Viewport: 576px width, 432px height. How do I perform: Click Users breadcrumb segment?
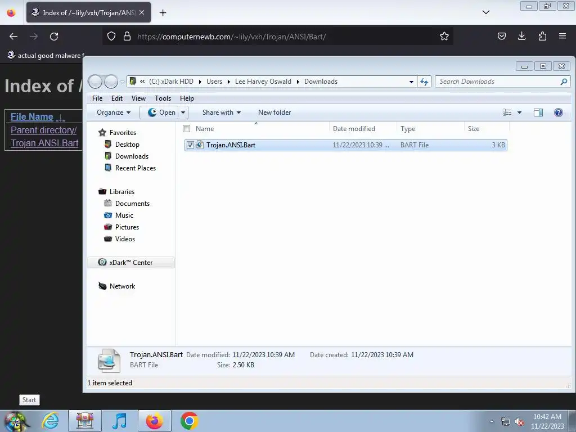(x=214, y=82)
